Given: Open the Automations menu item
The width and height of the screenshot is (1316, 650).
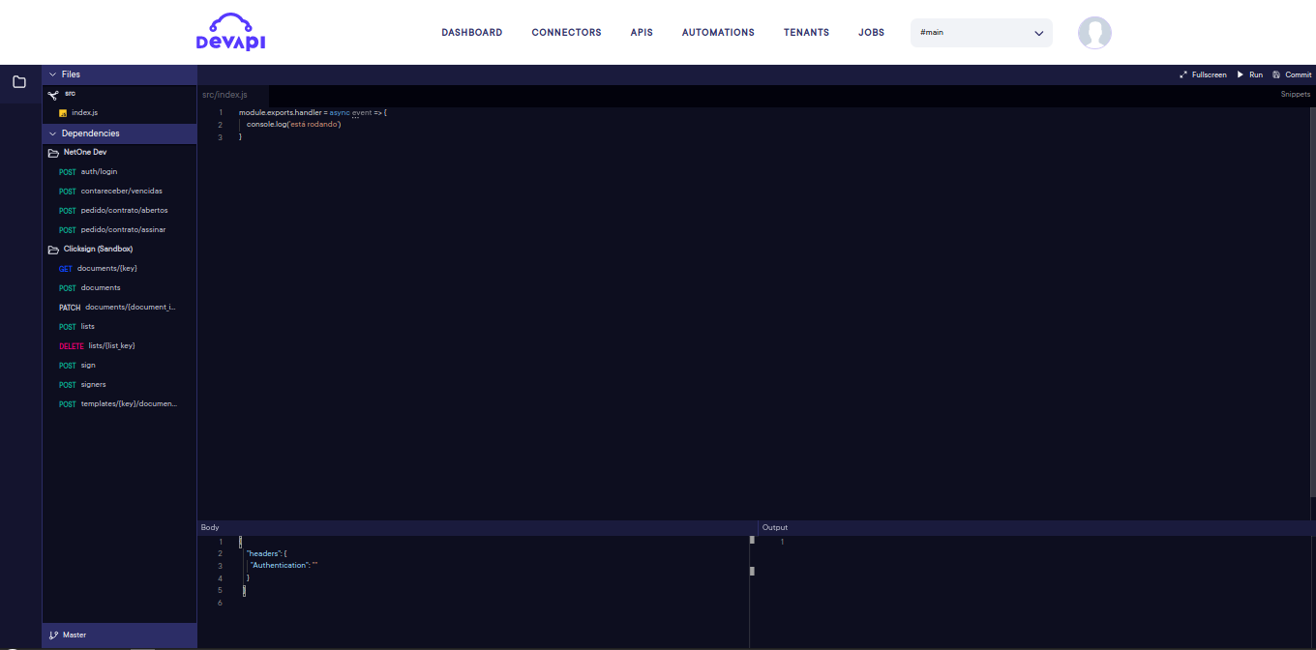Looking at the screenshot, I should point(718,33).
